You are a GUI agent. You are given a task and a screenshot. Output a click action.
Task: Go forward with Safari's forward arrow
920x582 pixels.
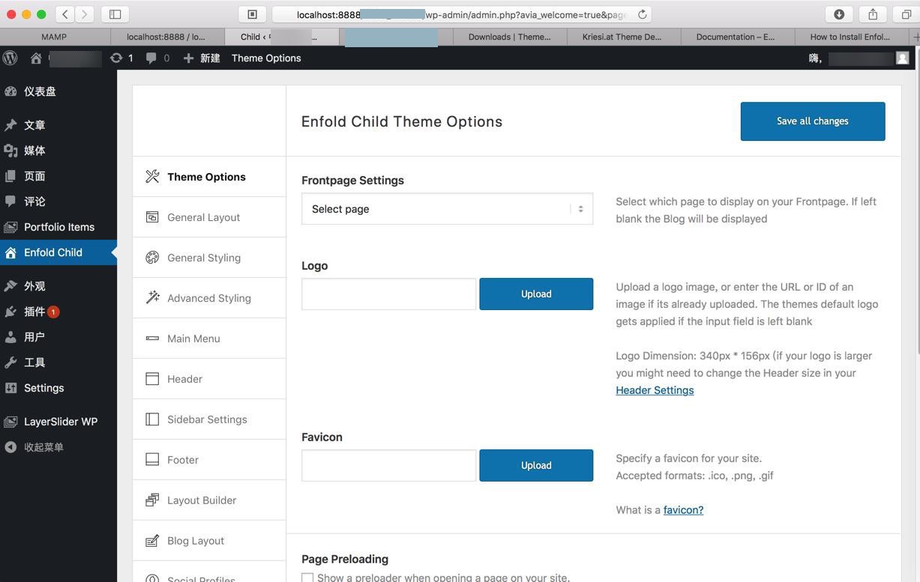coord(85,14)
